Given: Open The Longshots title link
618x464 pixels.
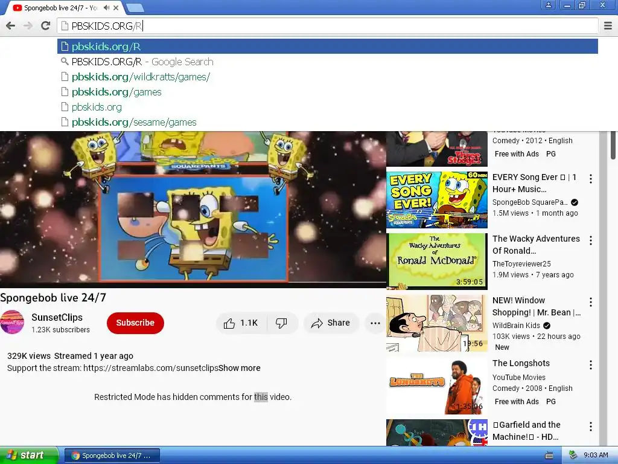Looking at the screenshot, I should pos(521,363).
